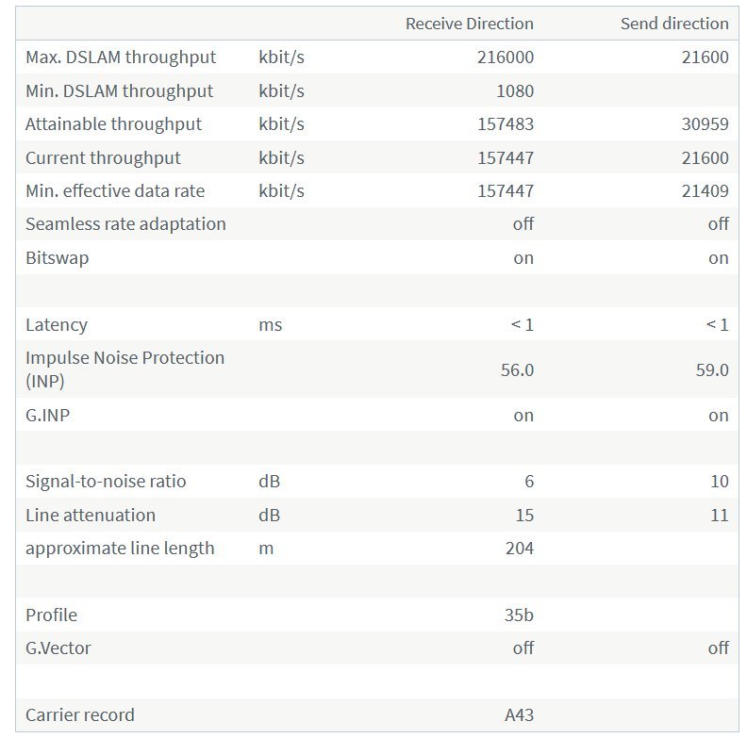Click the Line attenuation 15 value
Screen dimensions: 747x738
tap(524, 516)
